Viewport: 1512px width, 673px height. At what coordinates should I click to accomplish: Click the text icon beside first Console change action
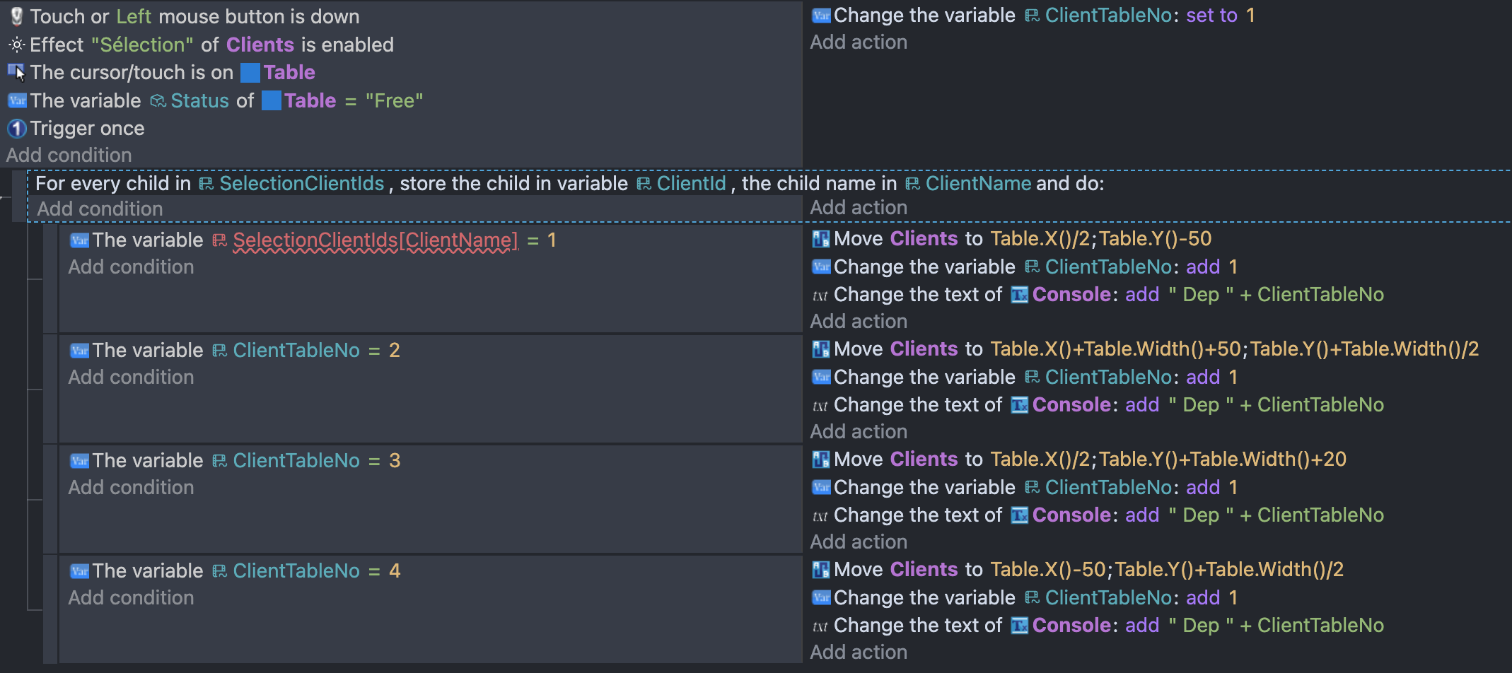point(821,295)
